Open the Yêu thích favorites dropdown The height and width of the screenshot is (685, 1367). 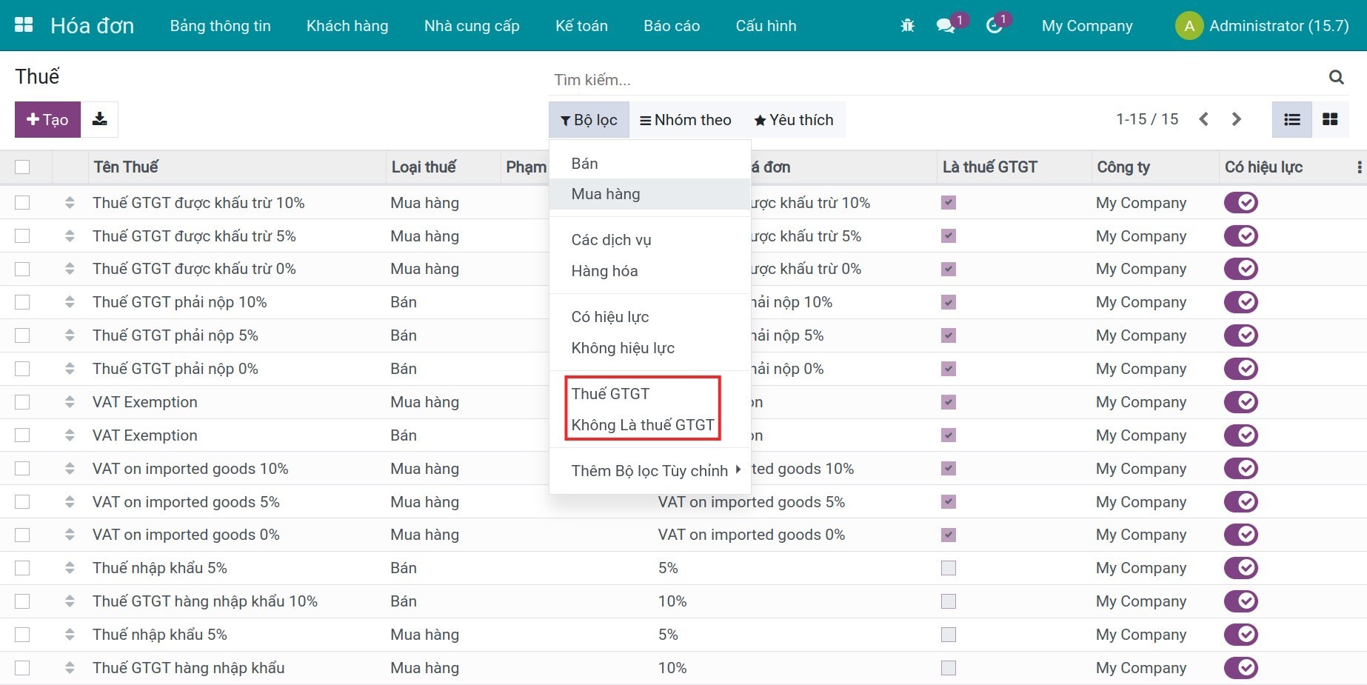(793, 120)
